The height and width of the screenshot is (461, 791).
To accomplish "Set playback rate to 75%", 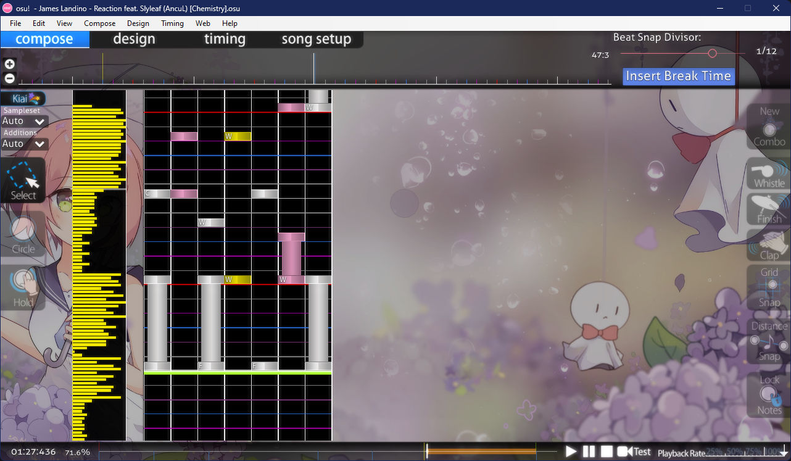I will pos(753,452).
